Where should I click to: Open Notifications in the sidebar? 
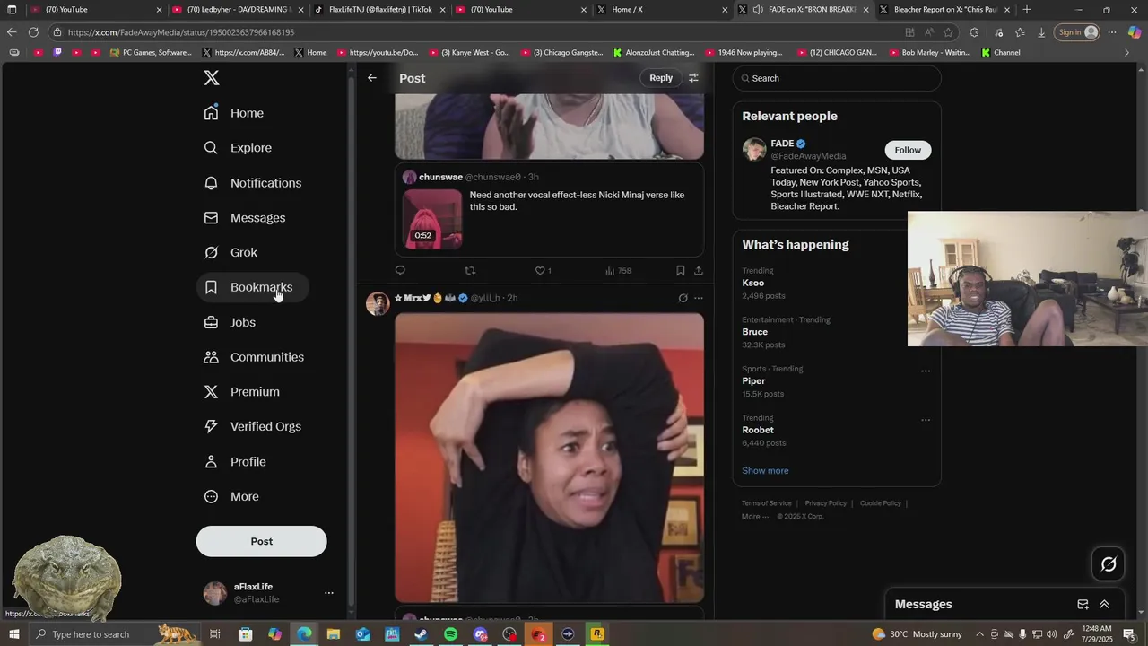253,183
